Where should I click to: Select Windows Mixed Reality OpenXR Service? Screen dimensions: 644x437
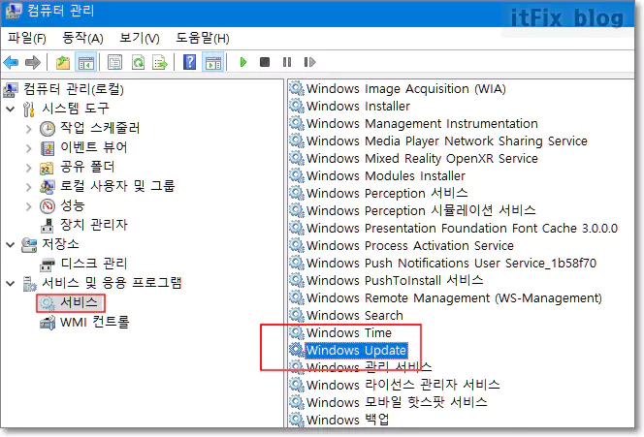(422, 158)
